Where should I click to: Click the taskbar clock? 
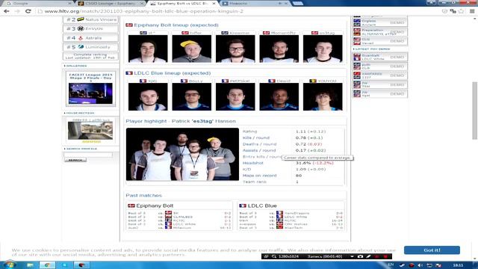[458, 265]
